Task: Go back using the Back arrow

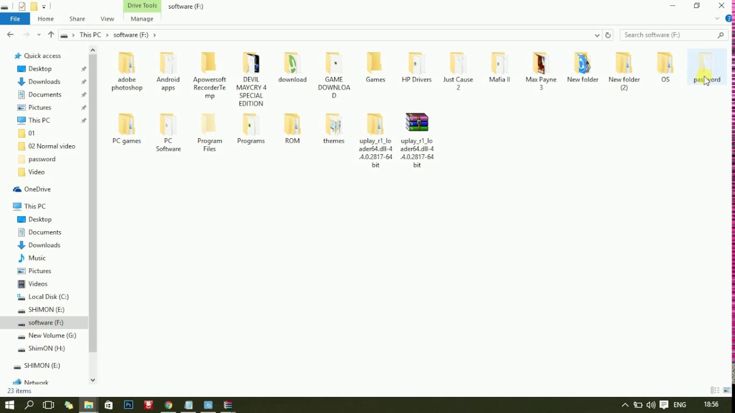Action: (10, 35)
